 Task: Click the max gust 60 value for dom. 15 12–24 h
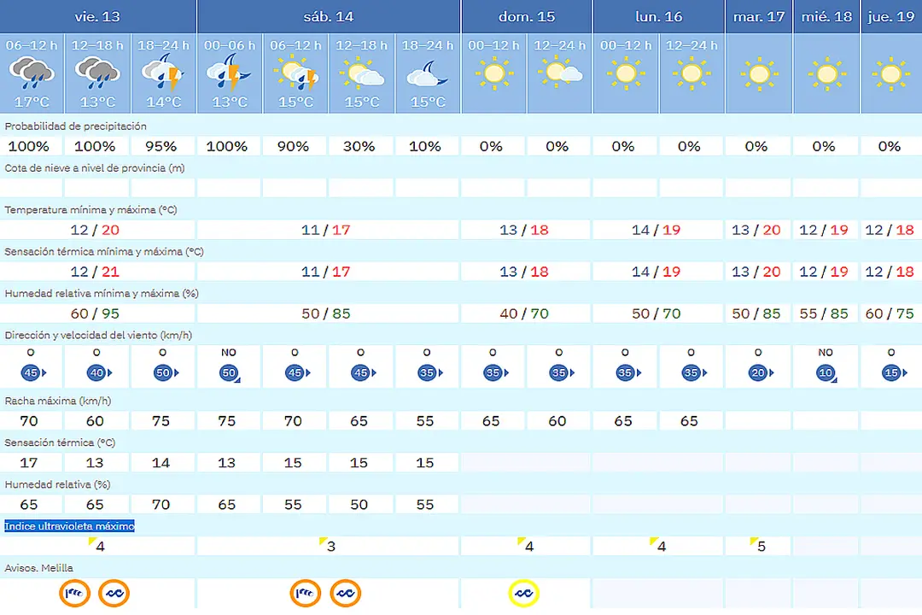click(557, 421)
